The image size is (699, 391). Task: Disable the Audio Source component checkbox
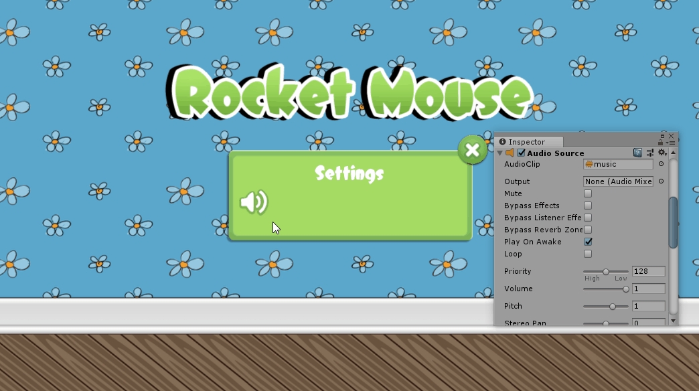pos(521,153)
